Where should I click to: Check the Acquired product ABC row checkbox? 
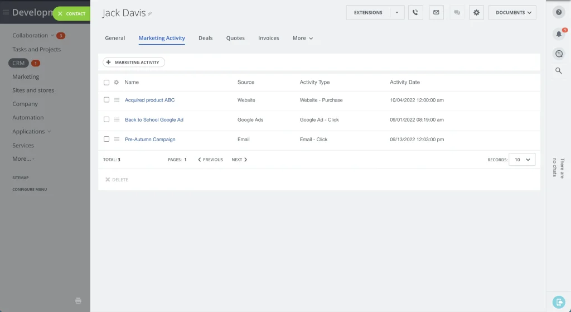(x=107, y=99)
